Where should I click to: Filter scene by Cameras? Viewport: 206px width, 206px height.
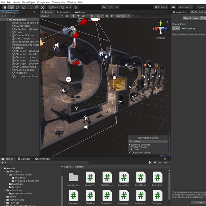(189, 29)
